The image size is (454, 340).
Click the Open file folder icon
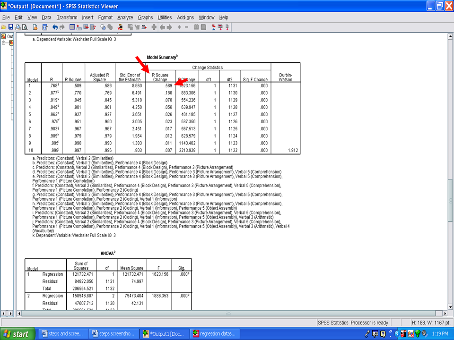4,27
